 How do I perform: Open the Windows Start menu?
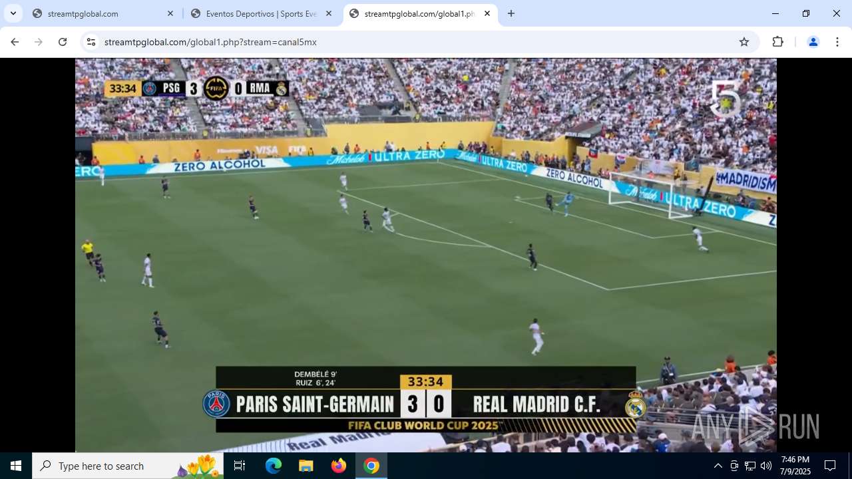pyautogui.click(x=16, y=466)
